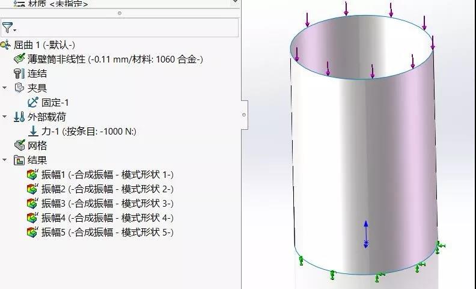Select the 连结 connections icon
Image resolution: width=476 pixels, height=289 pixels.
(x=19, y=73)
